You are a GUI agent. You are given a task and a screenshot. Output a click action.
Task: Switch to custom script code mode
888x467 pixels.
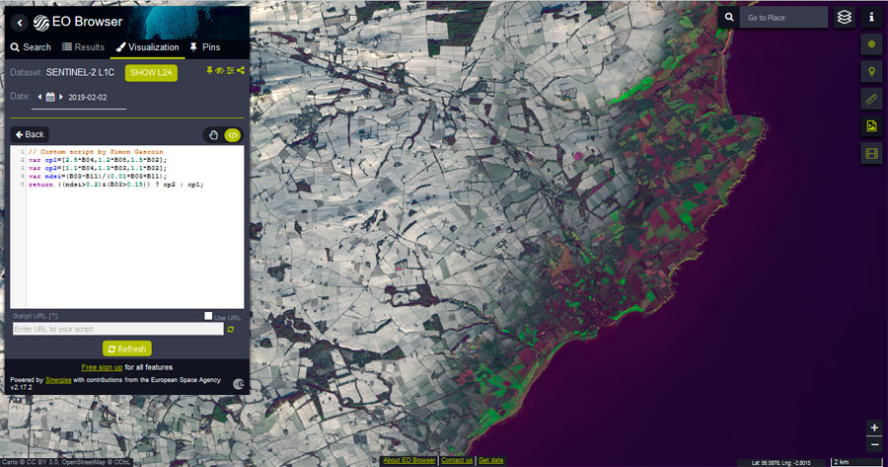232,135
